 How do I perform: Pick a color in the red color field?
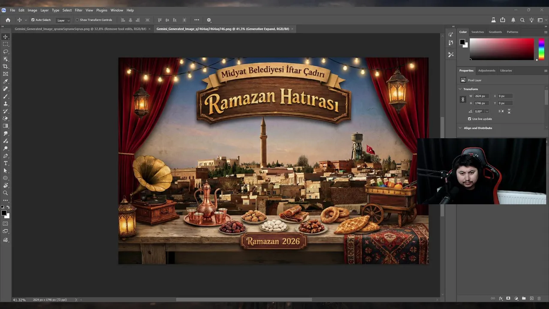coord(502,49)
